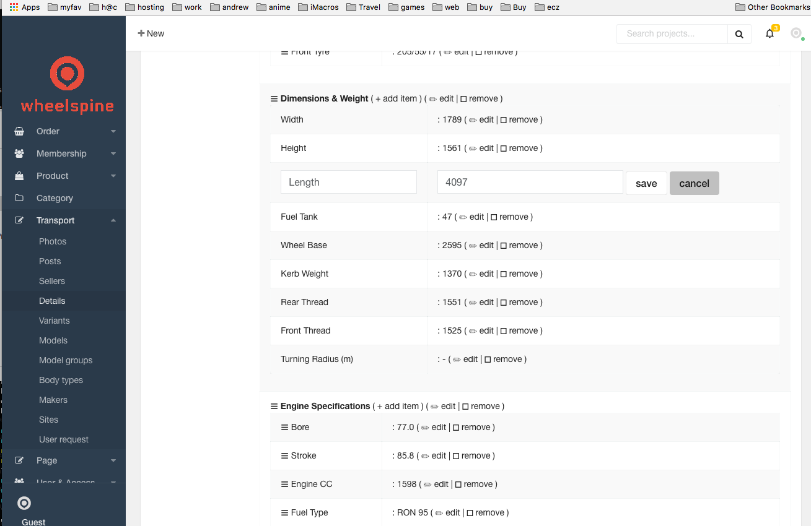The image size is (811, 526).
Task: Open Model groups in the sidebar
Action: pos(66,360)
